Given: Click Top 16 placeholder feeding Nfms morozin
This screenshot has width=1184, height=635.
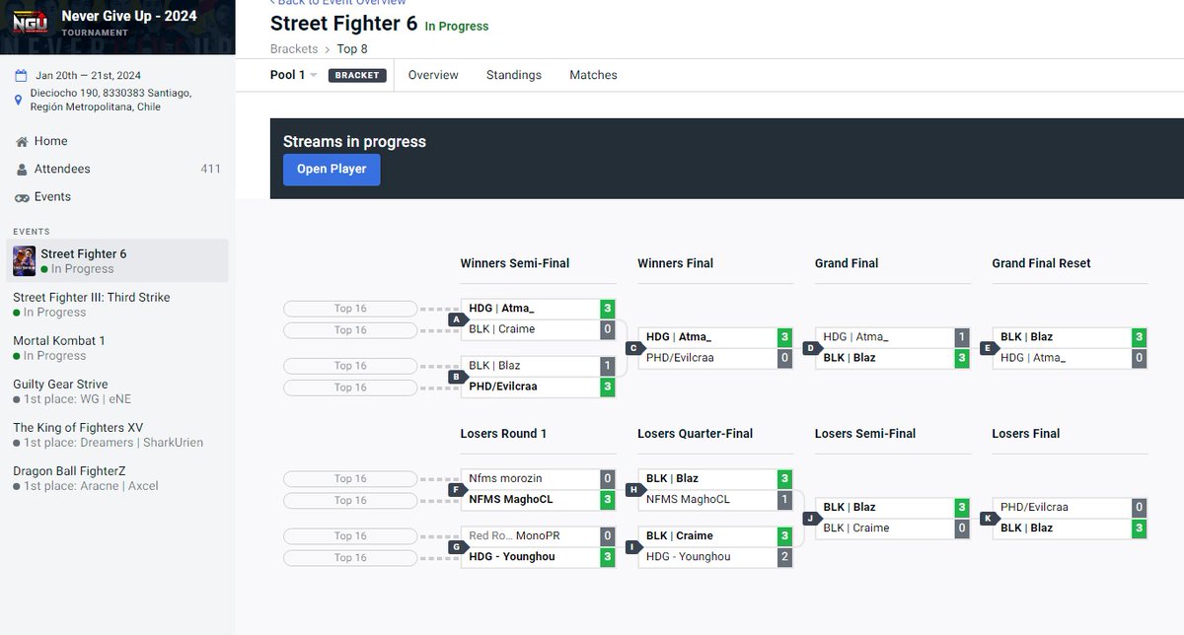Looking at the screenshot, I should tap(350, 479).
